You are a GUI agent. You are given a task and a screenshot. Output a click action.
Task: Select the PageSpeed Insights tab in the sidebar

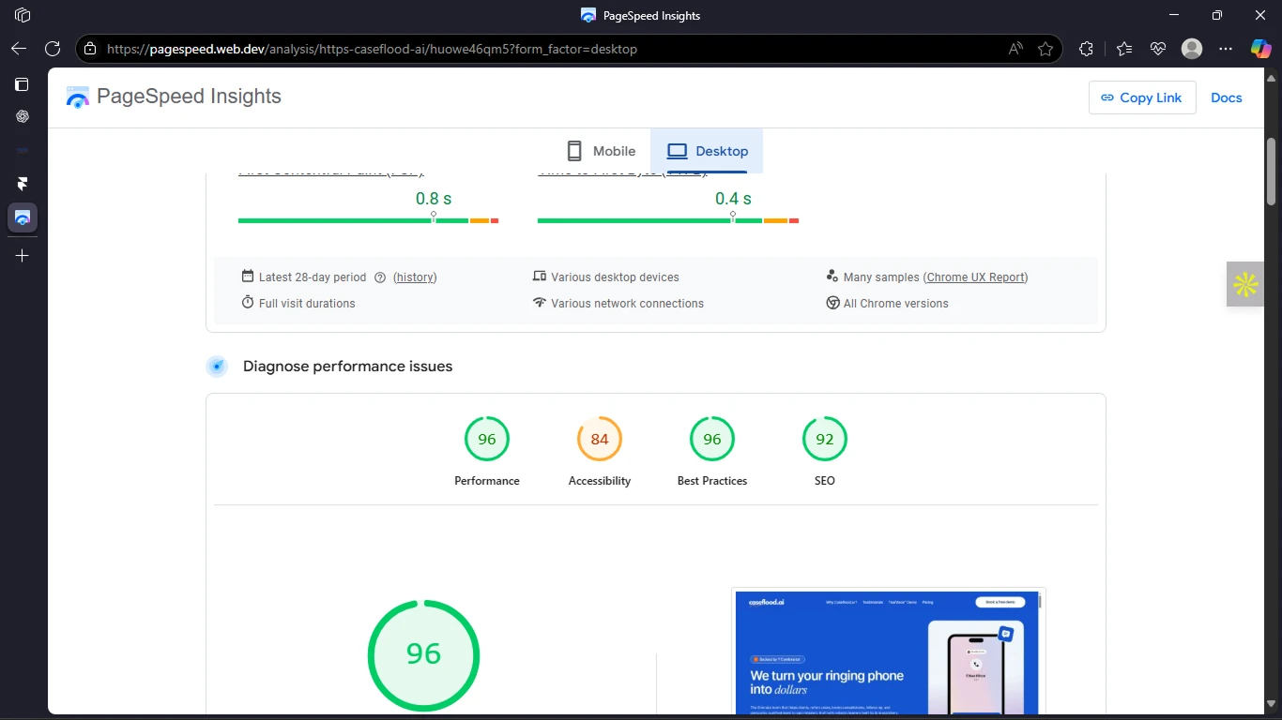pos(23,217)
